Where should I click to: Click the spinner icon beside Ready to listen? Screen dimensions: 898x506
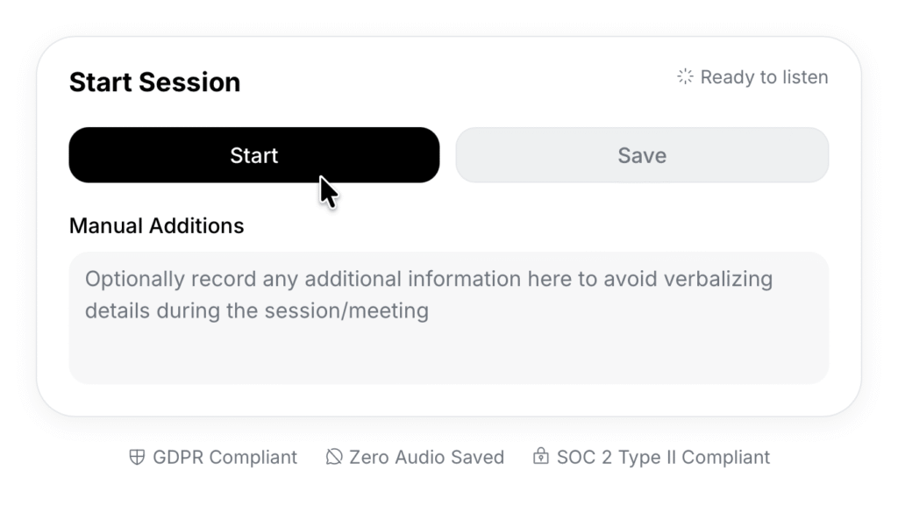tap(685, 77)
